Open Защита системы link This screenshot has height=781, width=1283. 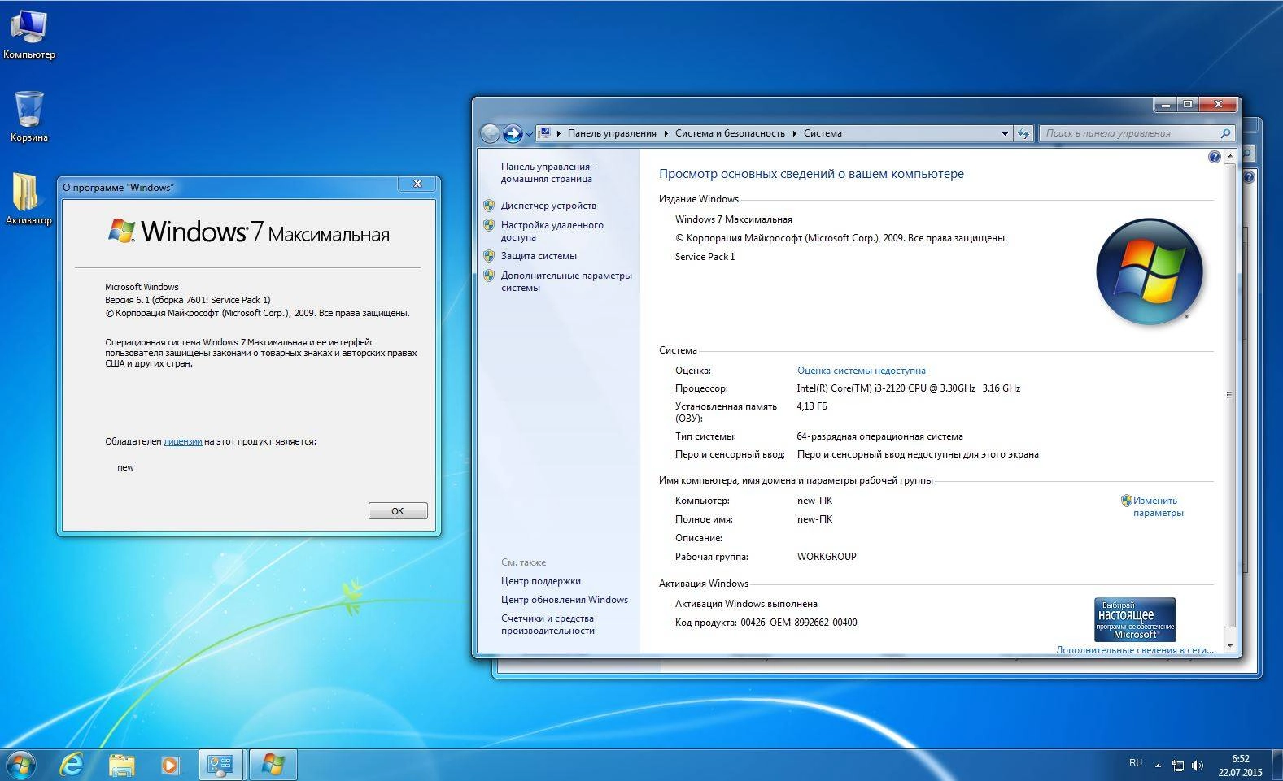[x=539, y=256]
